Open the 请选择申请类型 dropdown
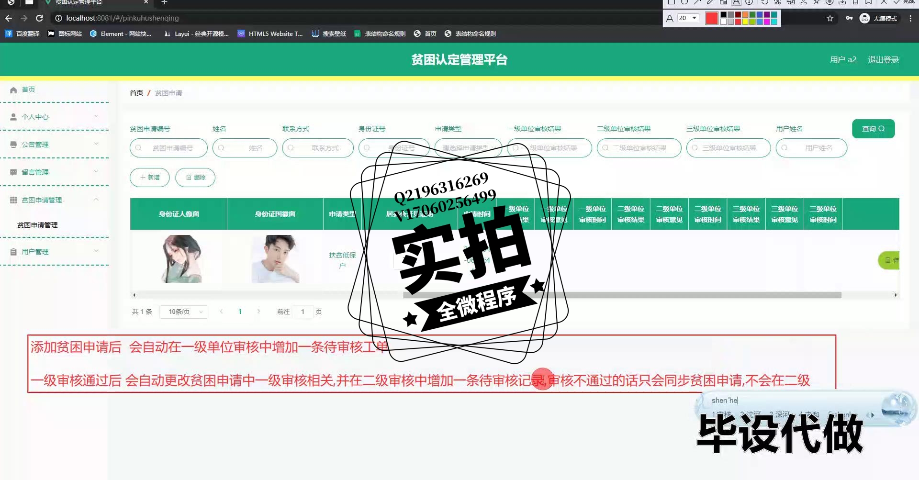 pos(468,148)
